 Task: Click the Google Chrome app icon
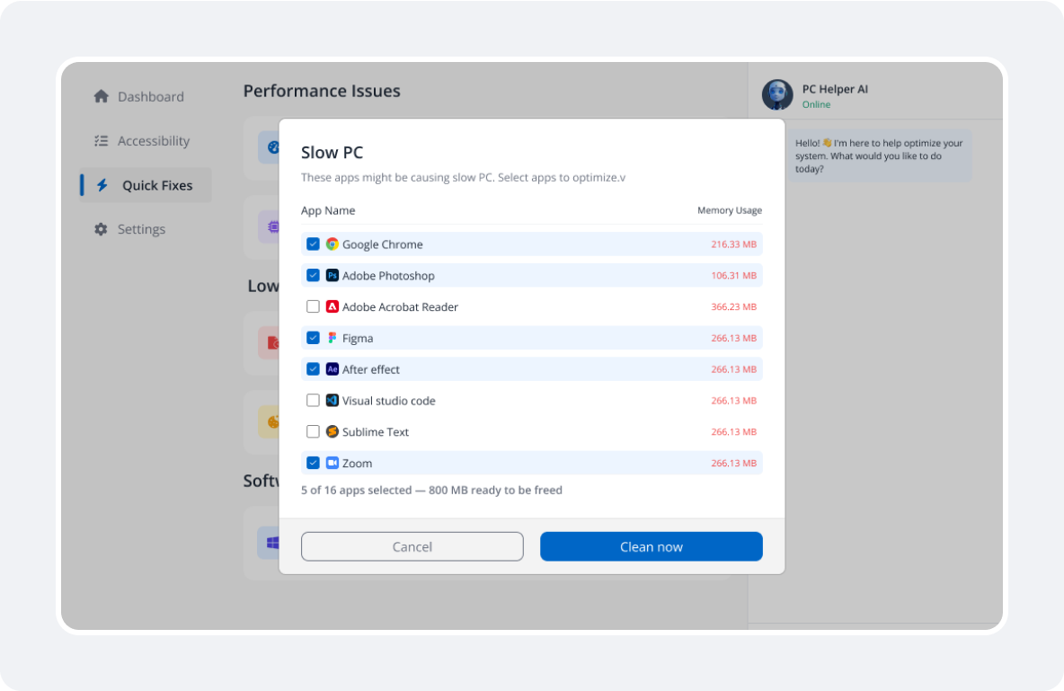pos(332,244)
